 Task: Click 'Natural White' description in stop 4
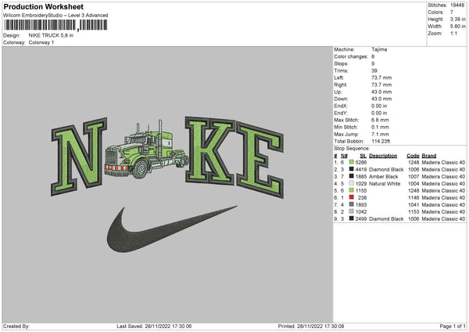point(385,184)
